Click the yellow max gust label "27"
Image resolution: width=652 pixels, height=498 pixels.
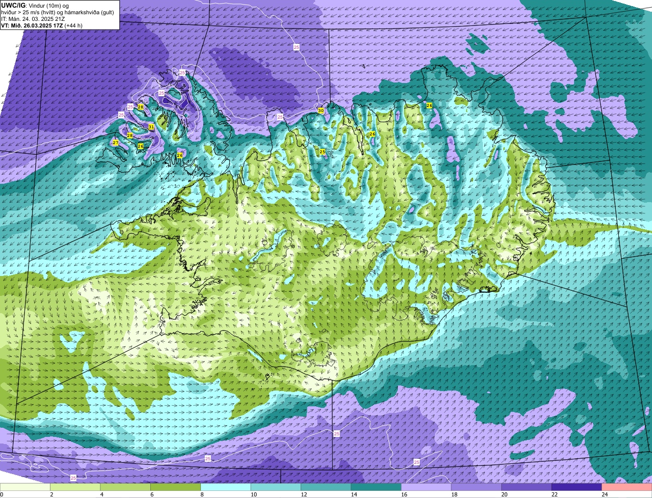(116, 143)
